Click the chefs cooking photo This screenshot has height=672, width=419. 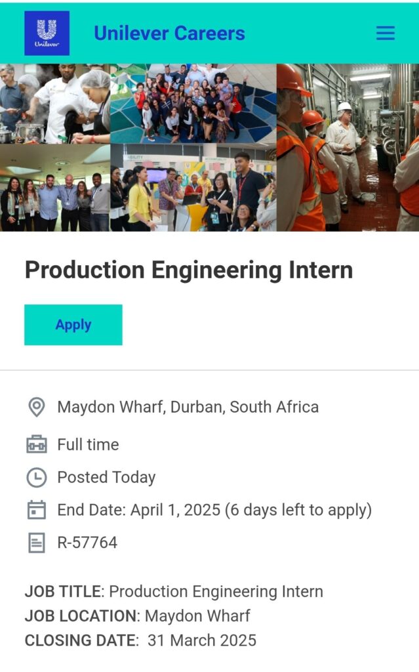pos(55,103)
